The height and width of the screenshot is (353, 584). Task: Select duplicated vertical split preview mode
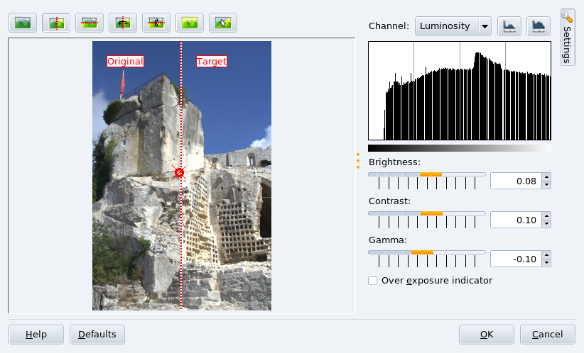coord(123,23)
